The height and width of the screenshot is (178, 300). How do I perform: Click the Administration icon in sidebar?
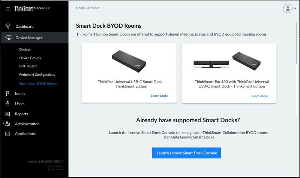(x=8, y=124)
